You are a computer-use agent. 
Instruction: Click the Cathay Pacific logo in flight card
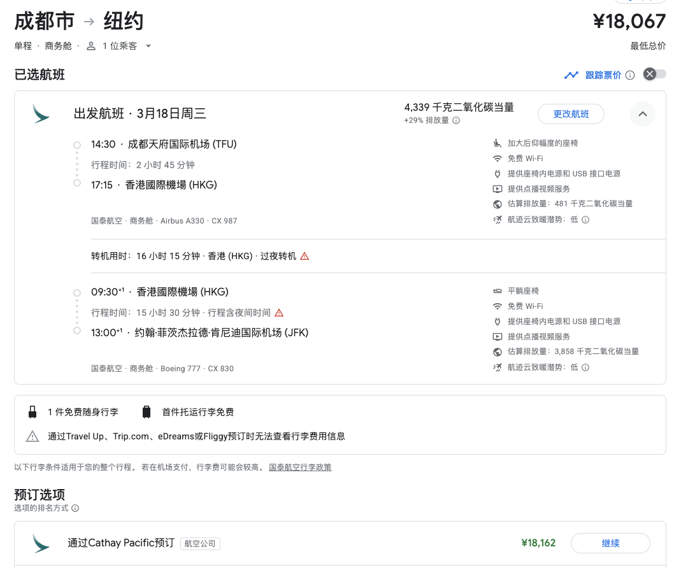tap(41, 114)
